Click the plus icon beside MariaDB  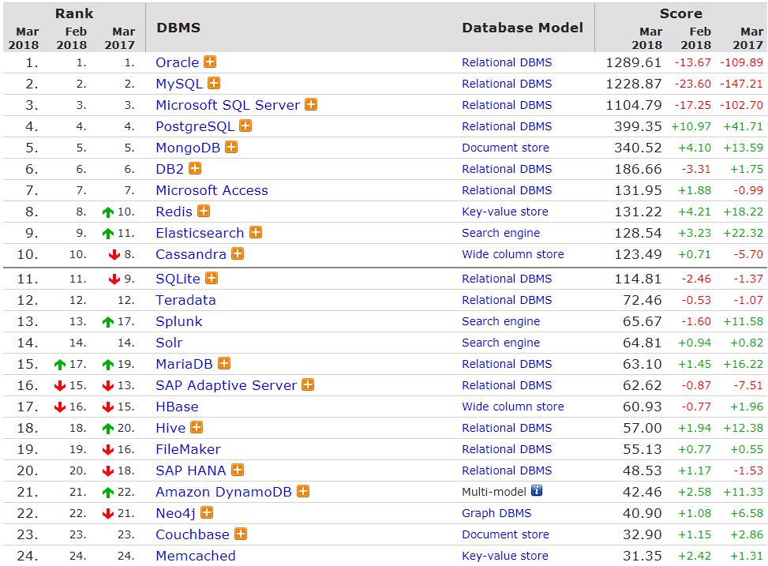click(224, 363)
